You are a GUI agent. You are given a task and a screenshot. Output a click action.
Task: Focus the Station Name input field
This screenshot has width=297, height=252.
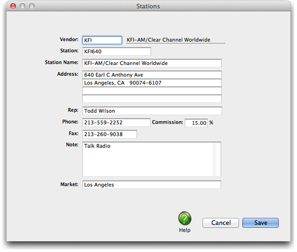pos(152,63)
